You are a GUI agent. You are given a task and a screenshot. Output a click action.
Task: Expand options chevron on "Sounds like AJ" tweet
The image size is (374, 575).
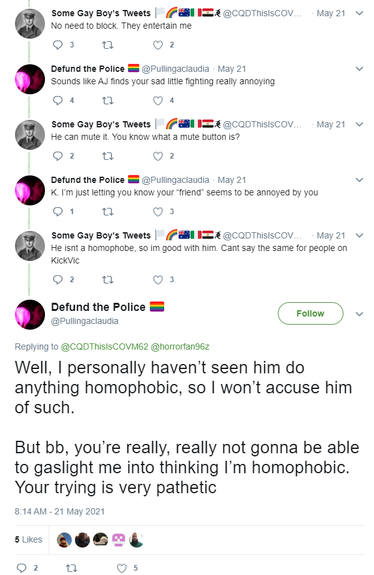coord(360,69)
